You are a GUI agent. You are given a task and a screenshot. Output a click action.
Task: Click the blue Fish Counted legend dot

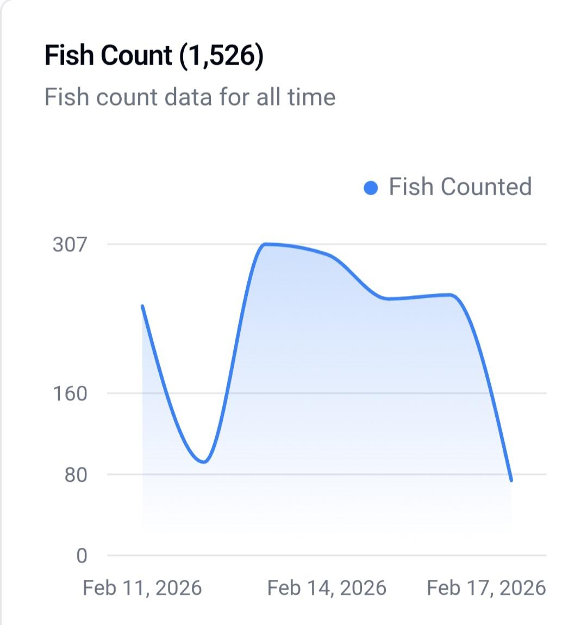tap(371, 188)
